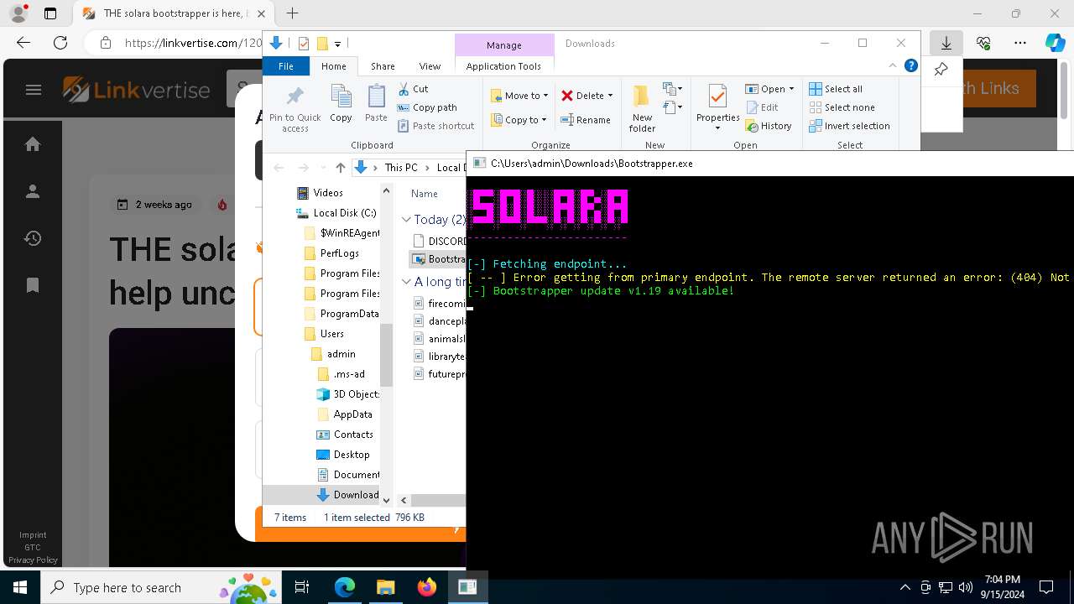
Task: Click the Linkvertise profile sidebar icon
Action: point(33,191)
